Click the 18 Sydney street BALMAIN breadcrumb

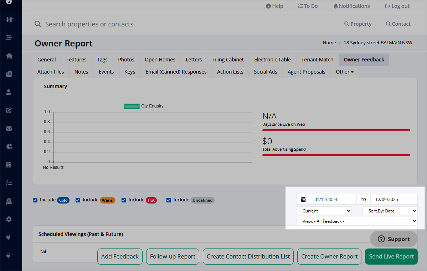[x=378, y=42]
